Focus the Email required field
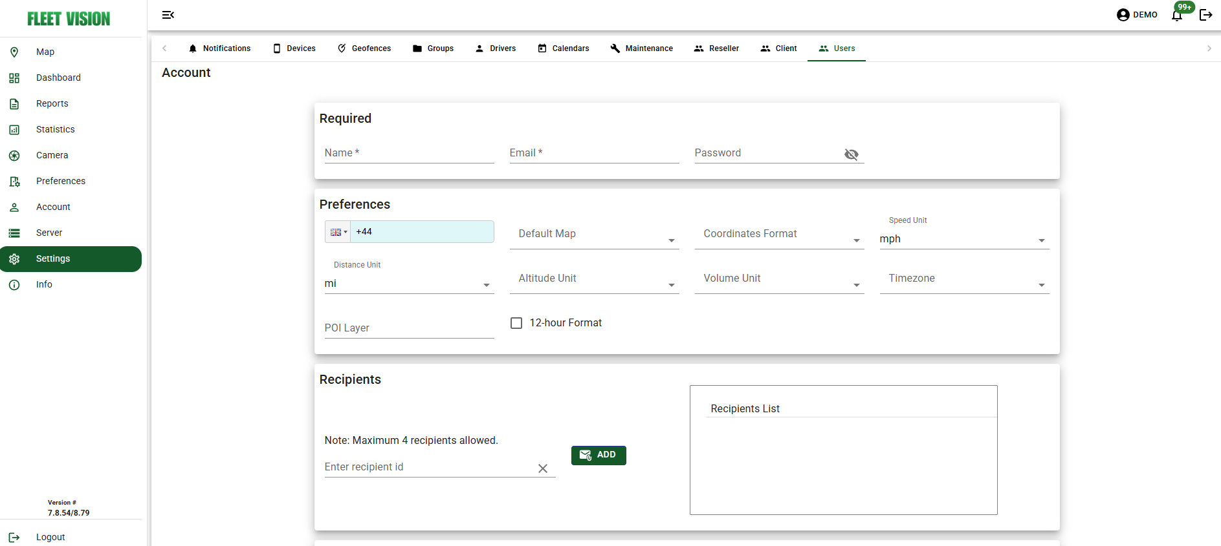The width and height of the screenshot is (1221, 546). tap(595, 154)
